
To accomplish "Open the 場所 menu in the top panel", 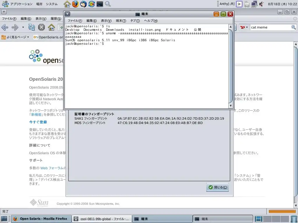I will 39,4.
